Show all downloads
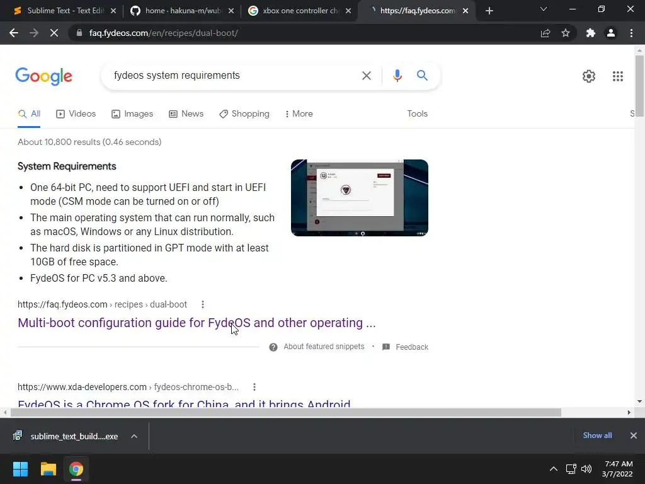 pos(597,435)
